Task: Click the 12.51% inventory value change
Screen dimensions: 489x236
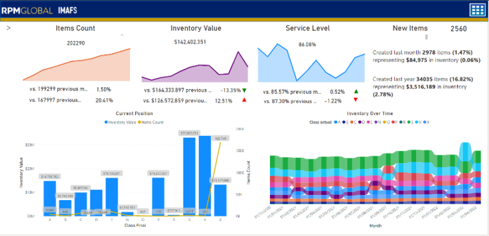Action: (x=224, y=101)
